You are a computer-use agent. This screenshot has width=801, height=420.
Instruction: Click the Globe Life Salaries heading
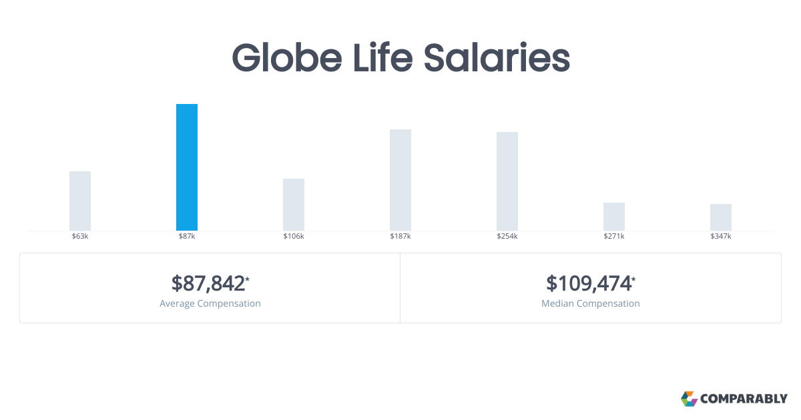pyautogui.click(x=400, y=58)
